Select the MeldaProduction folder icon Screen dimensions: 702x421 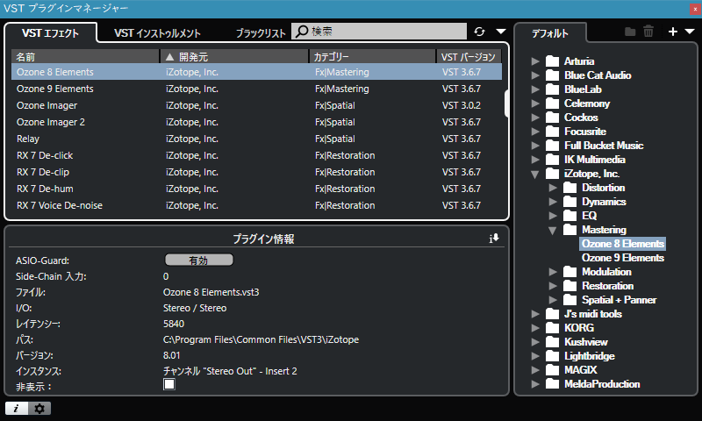553,384
